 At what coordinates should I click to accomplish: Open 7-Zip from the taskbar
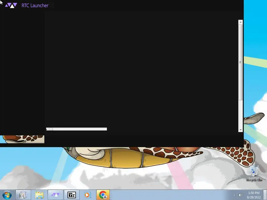tap(72, 195)
